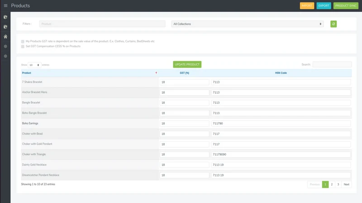Edit HSN code for Dreamcatcher Pendant Necklace
Screen dimensions: 362x203
tap(281, 175)
